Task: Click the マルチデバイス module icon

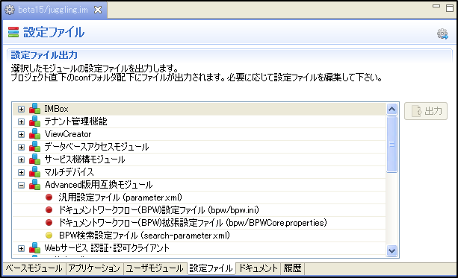Action: click(35, 172)
